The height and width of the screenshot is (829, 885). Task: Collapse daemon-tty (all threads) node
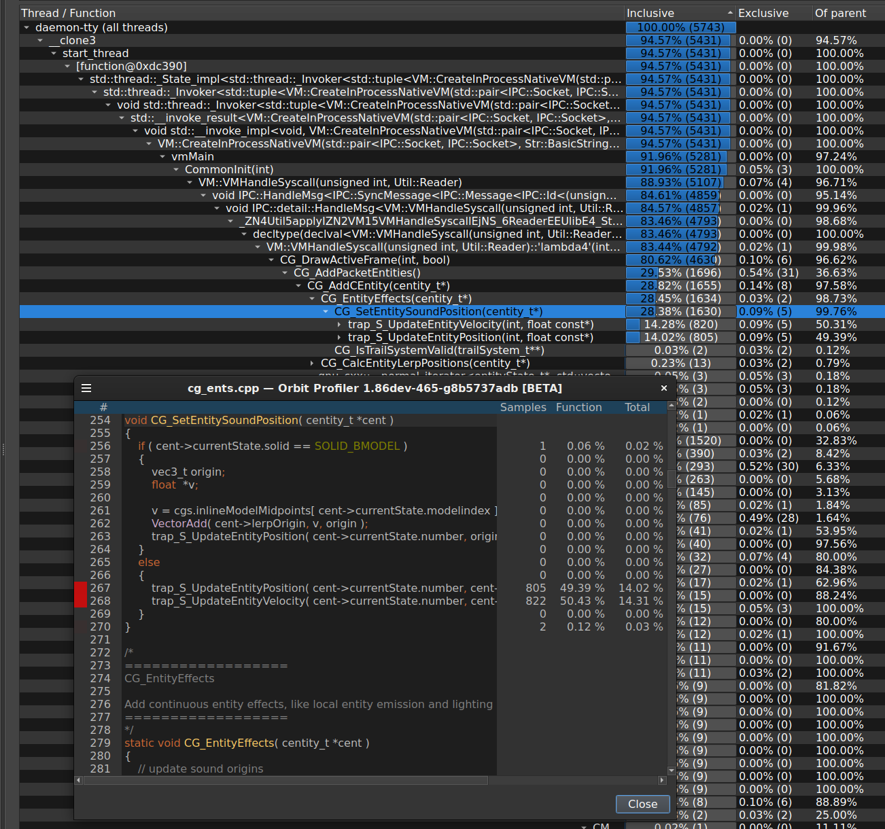point(27,28)
